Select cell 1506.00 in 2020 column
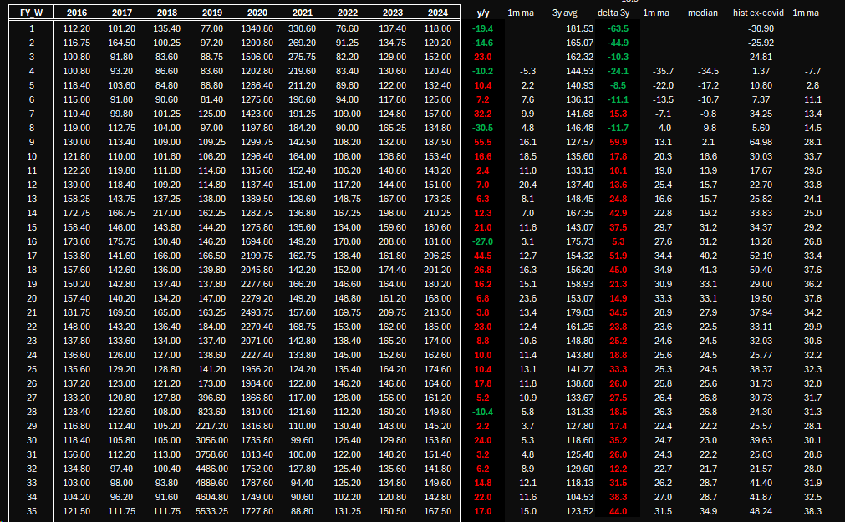Screen dimensions: 845x522 click(x=257, y=57)
